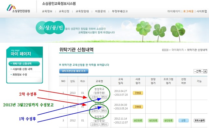Click 신청서 button in the 2012 row
This screenshot has width=209, height=128.
click(x=94, y=124)
